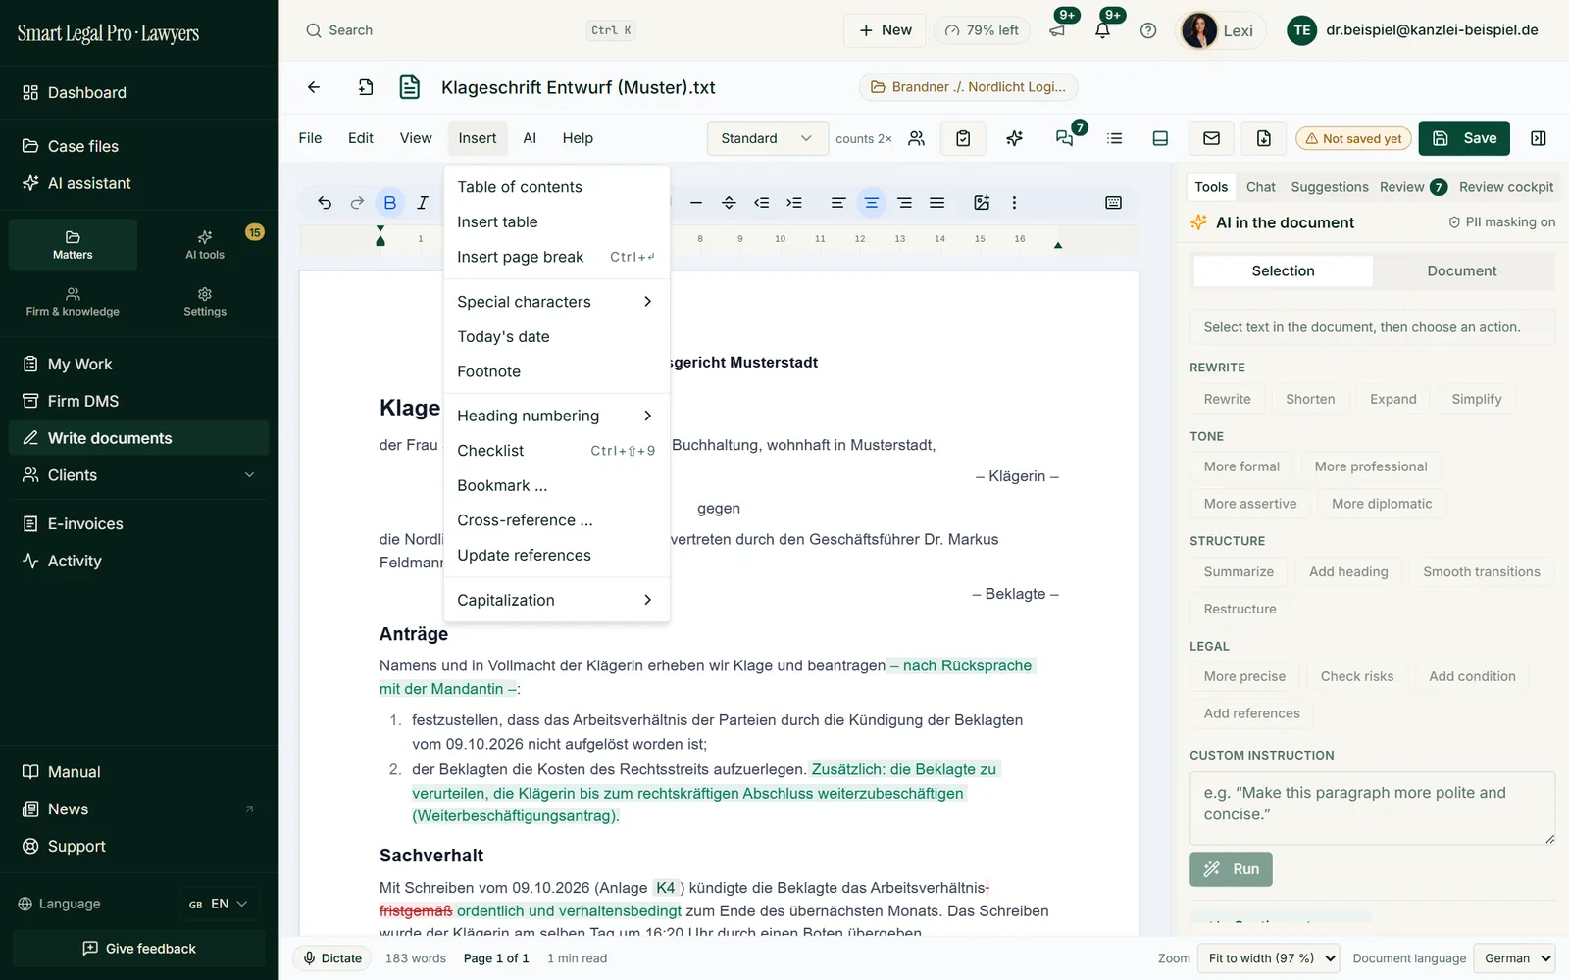
Task: Click the undo arrow icon
Action: pos(325,203)
